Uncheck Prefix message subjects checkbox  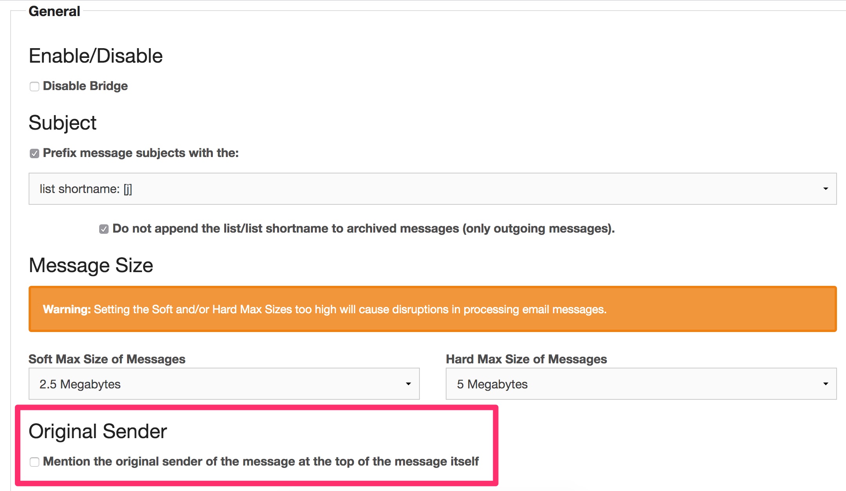pos(34,153)
